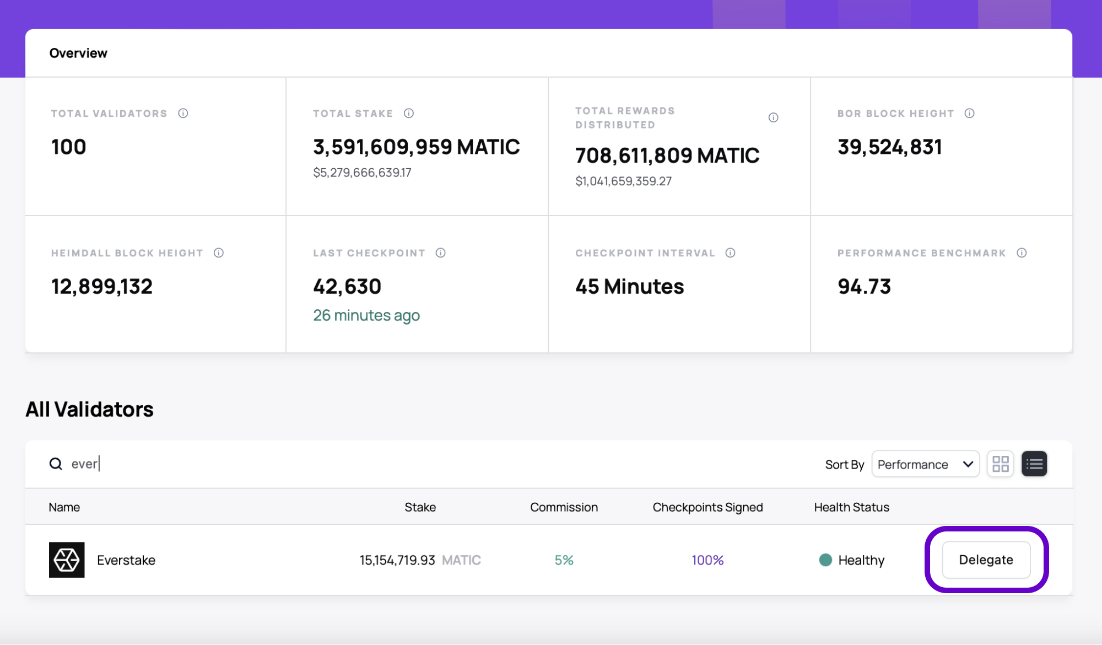Click info icon next to Bor Block Height

[x=970, y=113]
